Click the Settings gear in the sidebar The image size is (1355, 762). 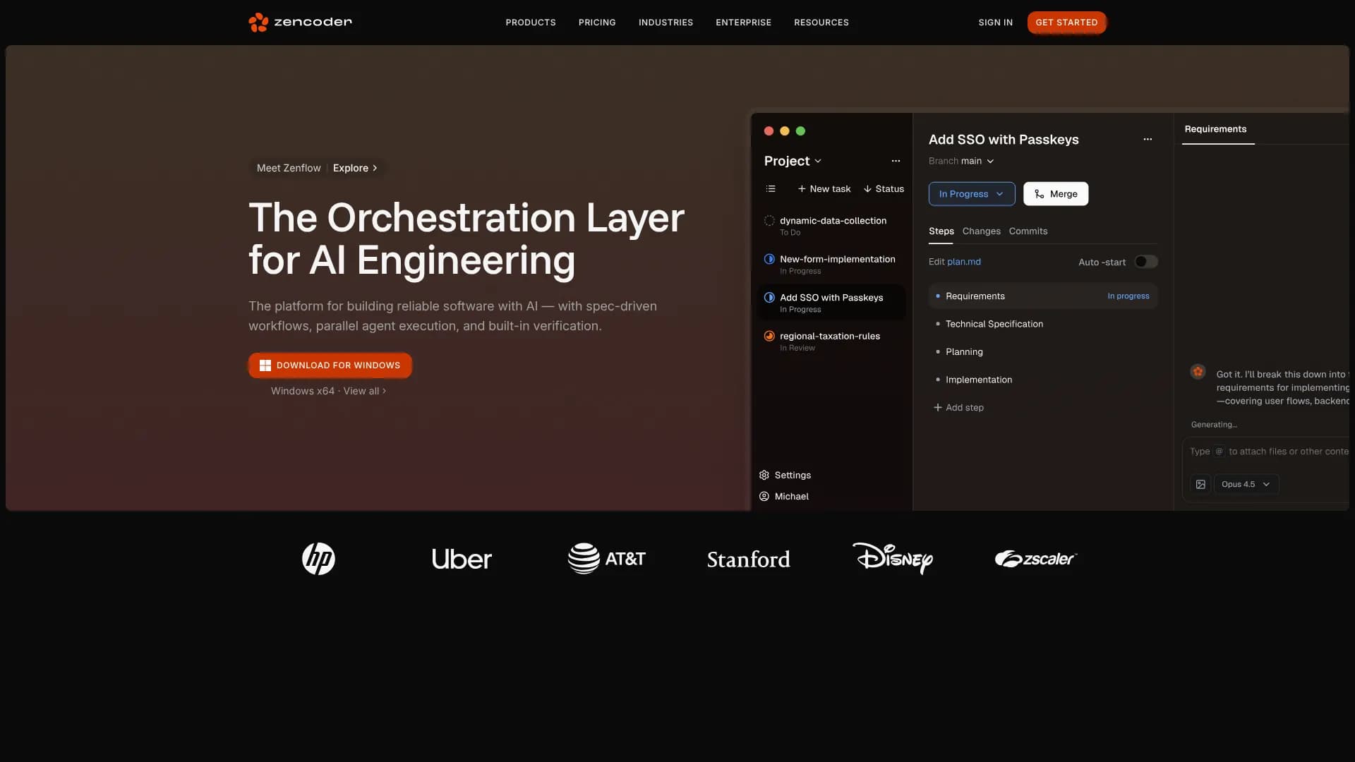(x=764, y=476)
